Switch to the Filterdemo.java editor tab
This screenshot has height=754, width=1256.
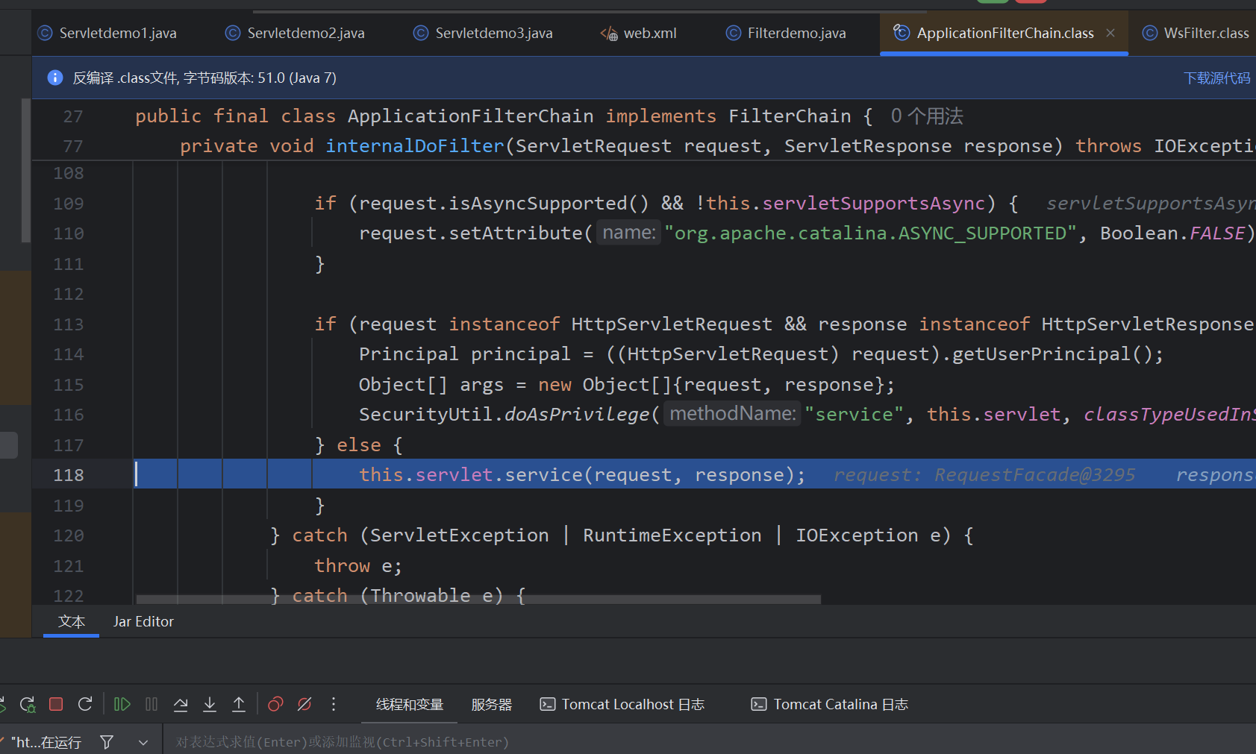pyautogui.click(x=796, y=33)
